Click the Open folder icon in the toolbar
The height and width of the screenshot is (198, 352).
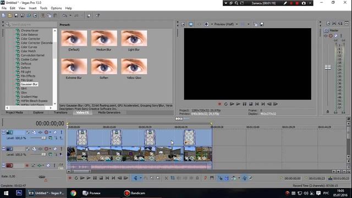(10, 15)
